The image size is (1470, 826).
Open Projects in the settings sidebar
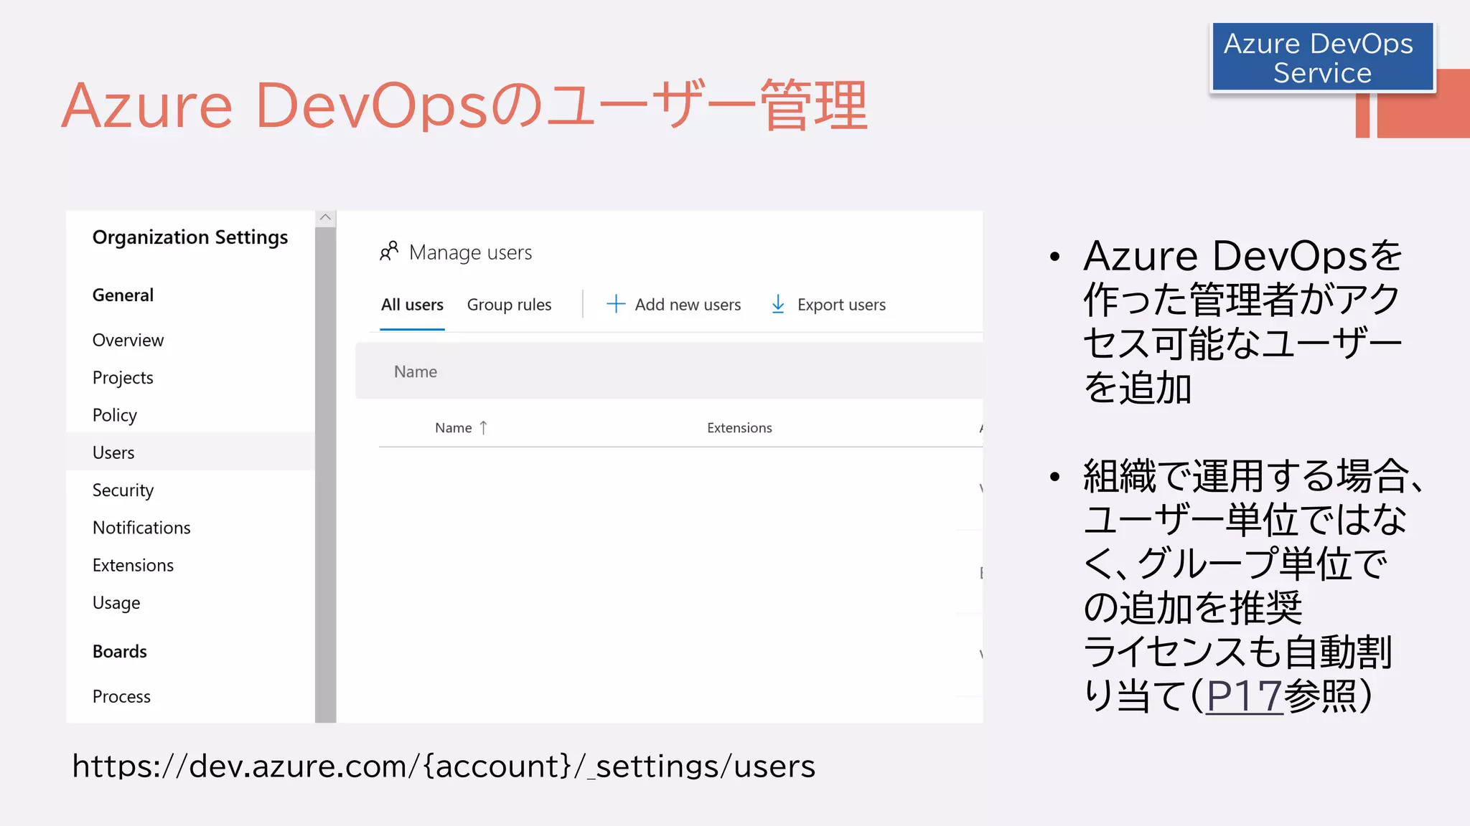click(123, 378)
